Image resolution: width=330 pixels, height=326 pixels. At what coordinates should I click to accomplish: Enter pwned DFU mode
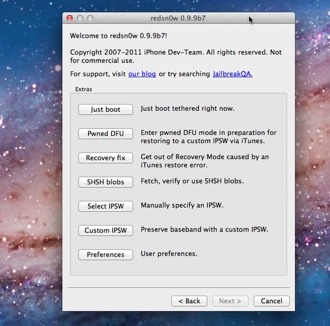pos(106,134)
